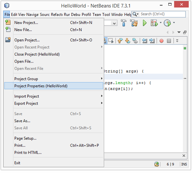Open the Tools menu

(106, 14)
